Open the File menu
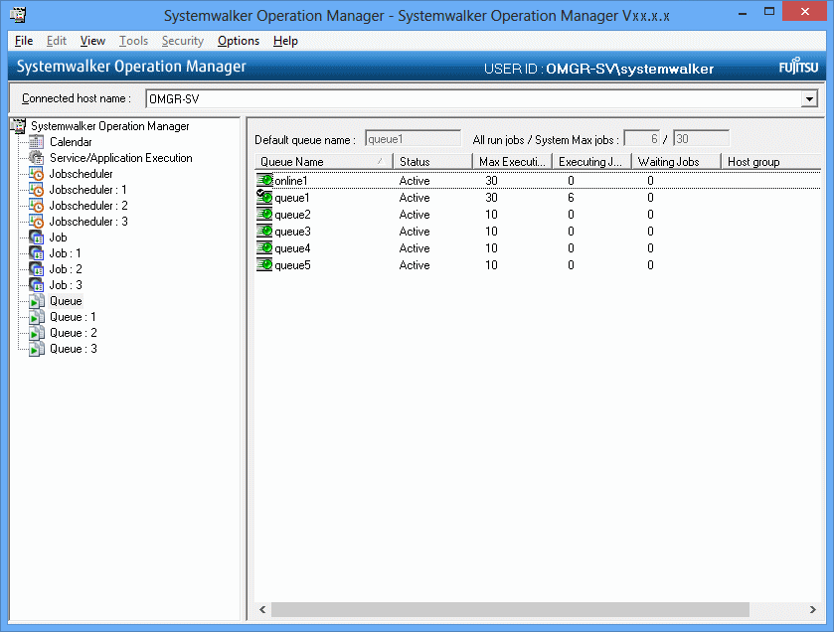 click(24, 41)
